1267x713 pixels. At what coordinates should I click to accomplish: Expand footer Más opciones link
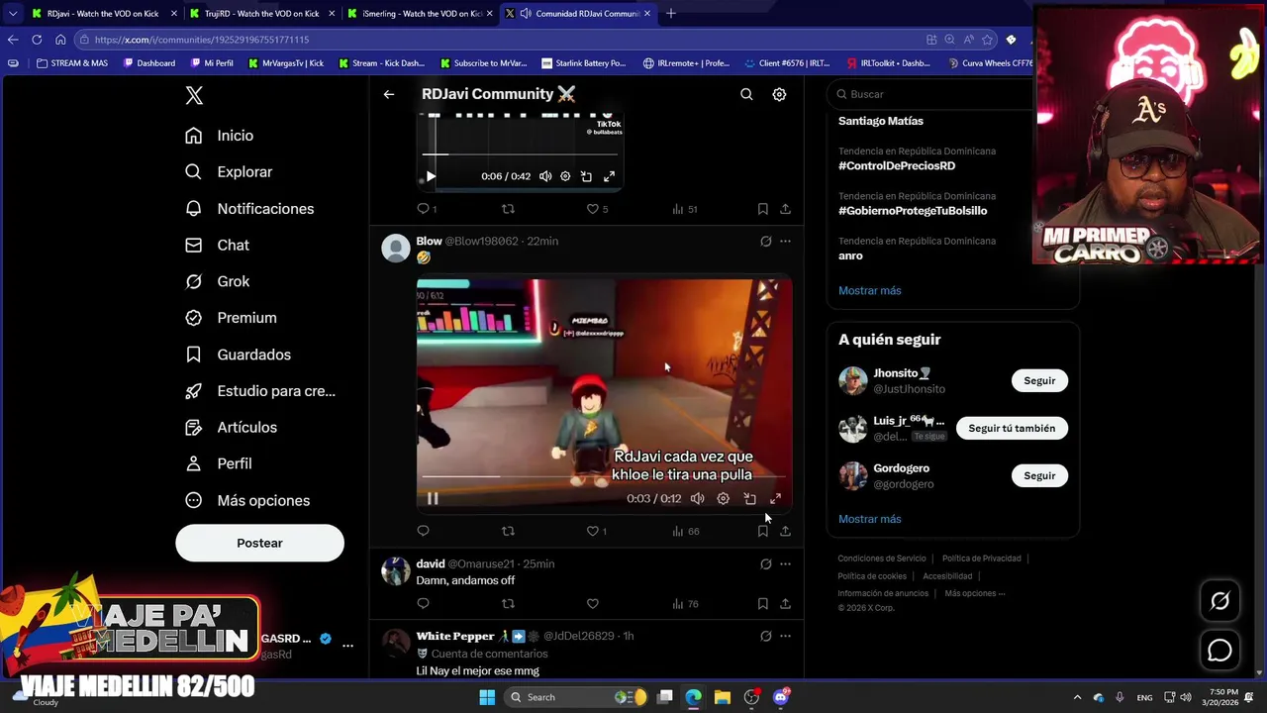(975, 593)
